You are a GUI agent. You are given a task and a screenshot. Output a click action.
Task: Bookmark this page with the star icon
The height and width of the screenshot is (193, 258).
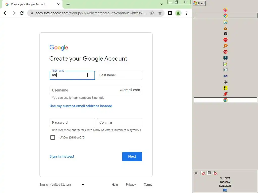click(160, 13)
